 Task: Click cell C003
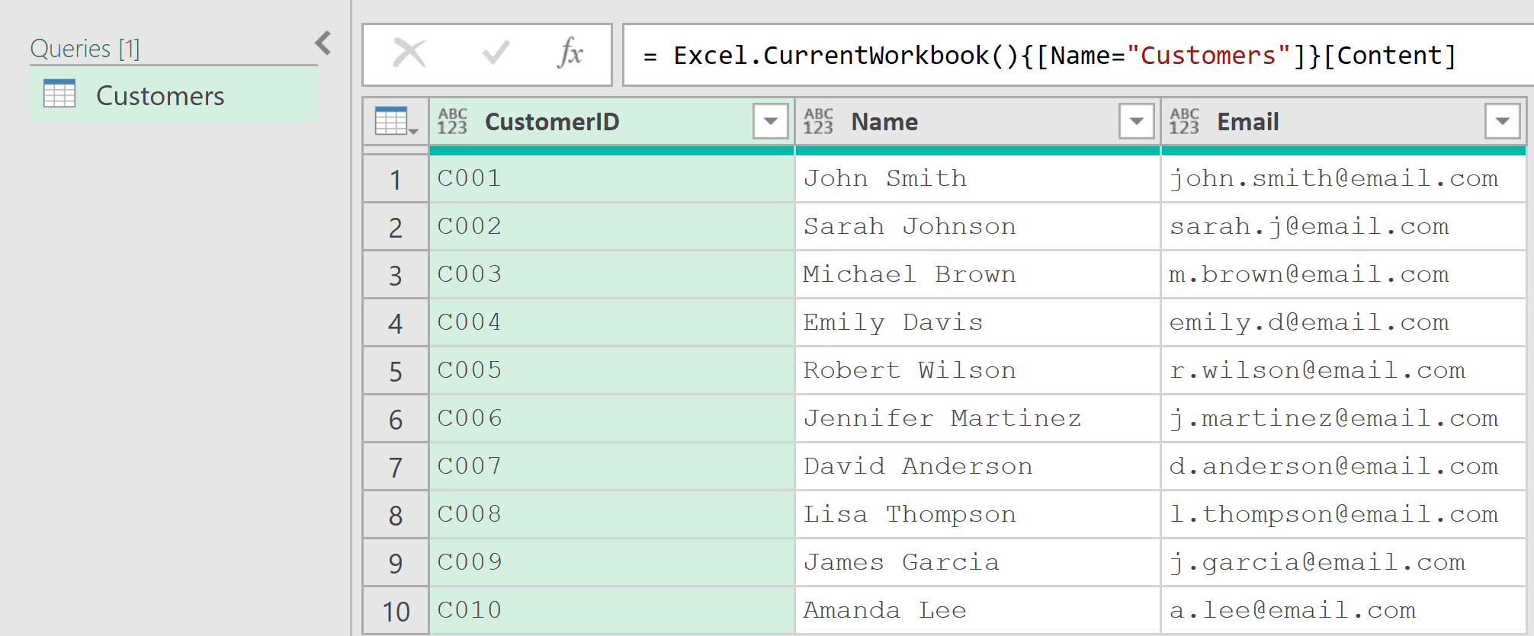coord(611,275)
